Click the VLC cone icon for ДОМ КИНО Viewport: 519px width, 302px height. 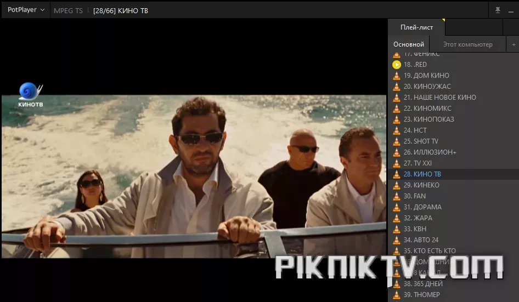click(397, 76)
